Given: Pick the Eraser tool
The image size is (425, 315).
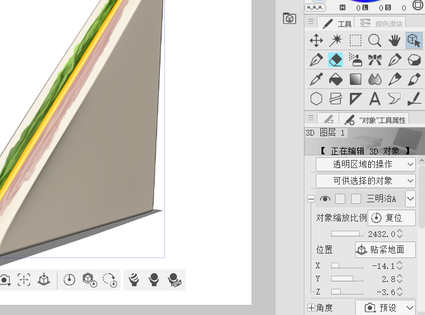Looking at the screenshot, I should 336,60.
